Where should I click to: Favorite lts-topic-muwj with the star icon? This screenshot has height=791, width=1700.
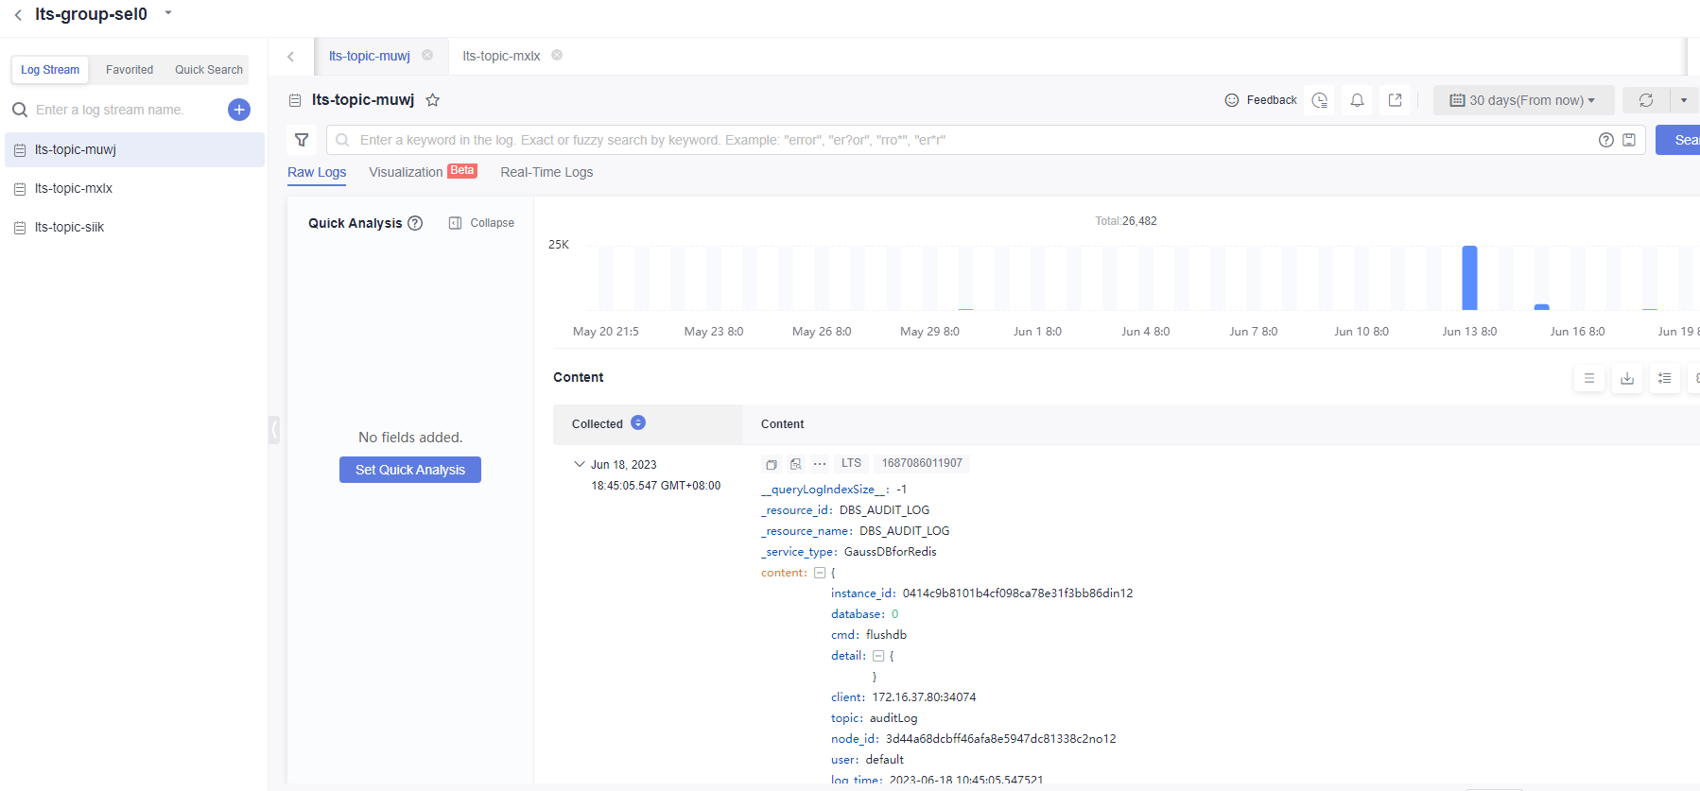(432, 100)
